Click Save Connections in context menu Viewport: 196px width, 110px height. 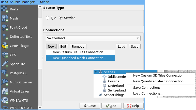click(148, 88)
